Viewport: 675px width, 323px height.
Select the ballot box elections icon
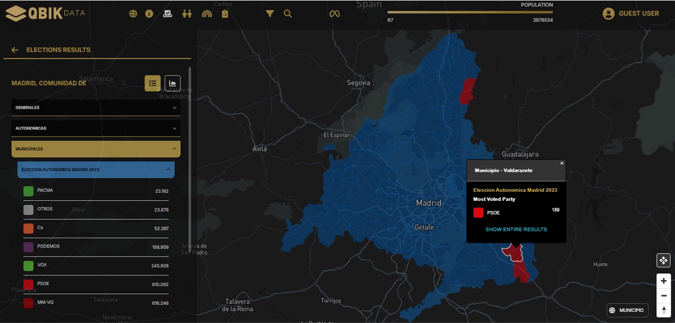(168, 14)
